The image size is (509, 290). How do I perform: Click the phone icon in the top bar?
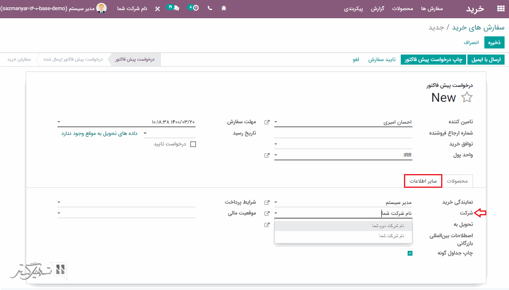[210, 8]
